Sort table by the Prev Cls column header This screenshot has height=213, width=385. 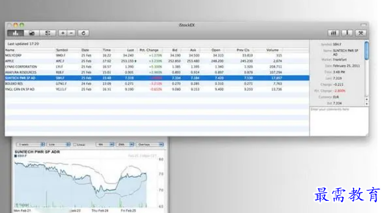click(243, 50)
